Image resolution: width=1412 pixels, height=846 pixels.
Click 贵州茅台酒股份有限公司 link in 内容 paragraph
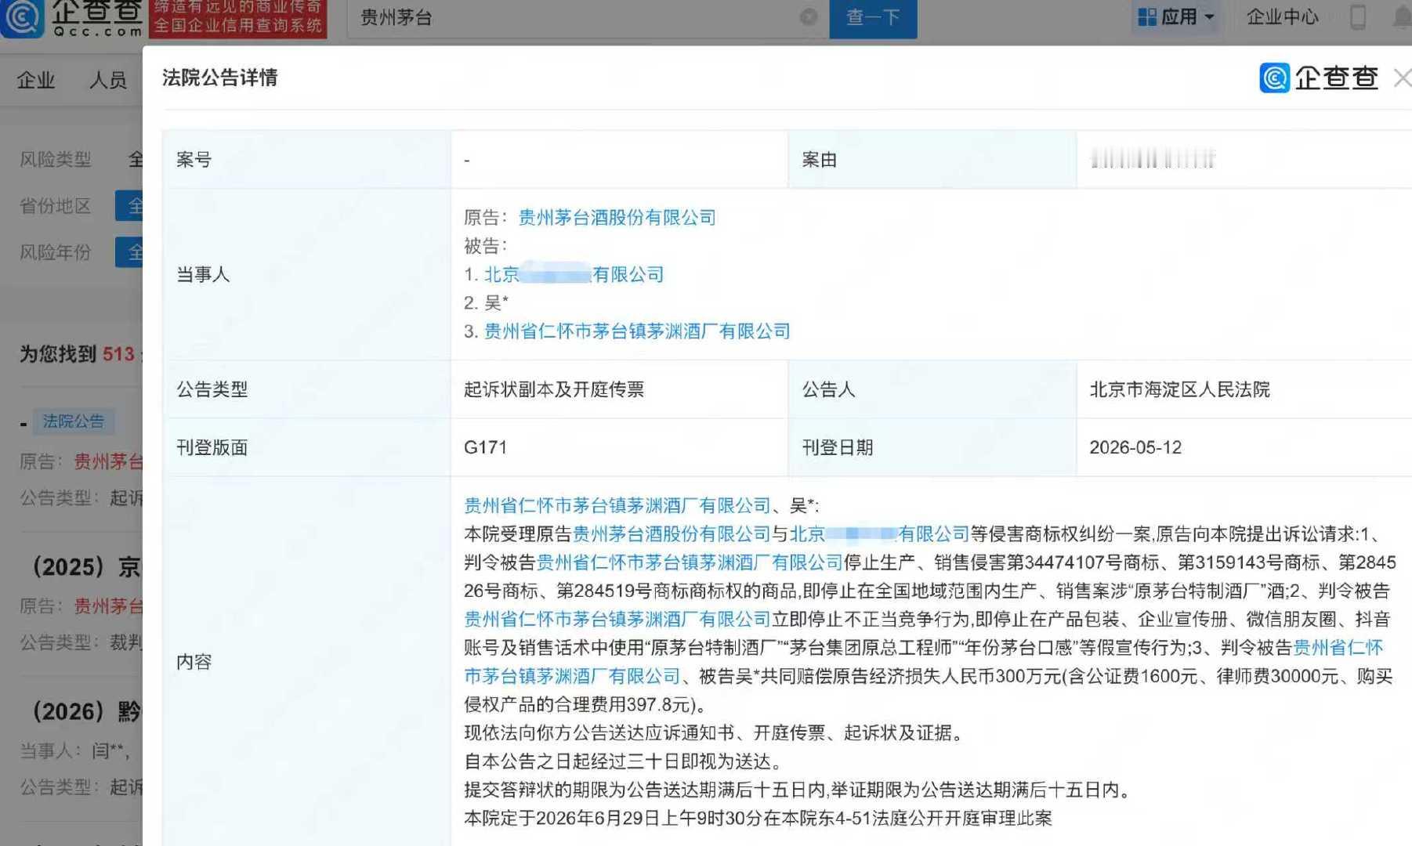coord(672,534)
